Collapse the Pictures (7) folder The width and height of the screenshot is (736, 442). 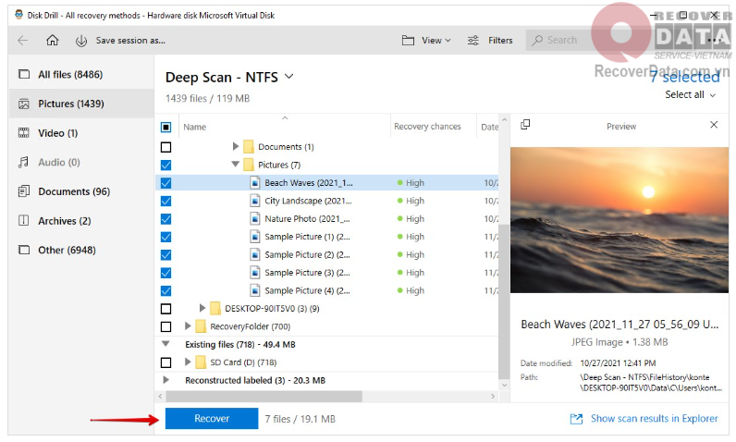[235, 166]
